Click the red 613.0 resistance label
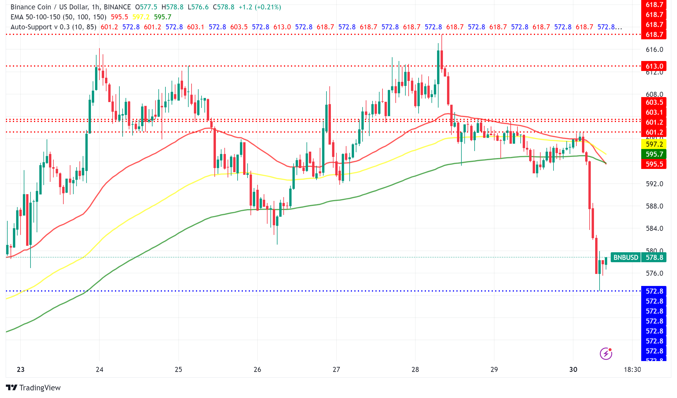Screen dimensions: 677x398 [654, 66]
